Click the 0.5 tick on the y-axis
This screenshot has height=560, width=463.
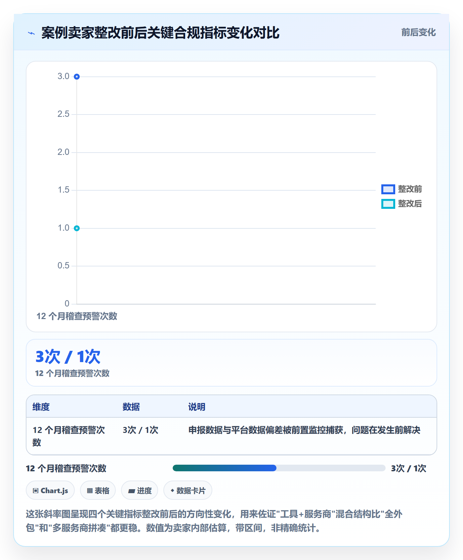63,266
